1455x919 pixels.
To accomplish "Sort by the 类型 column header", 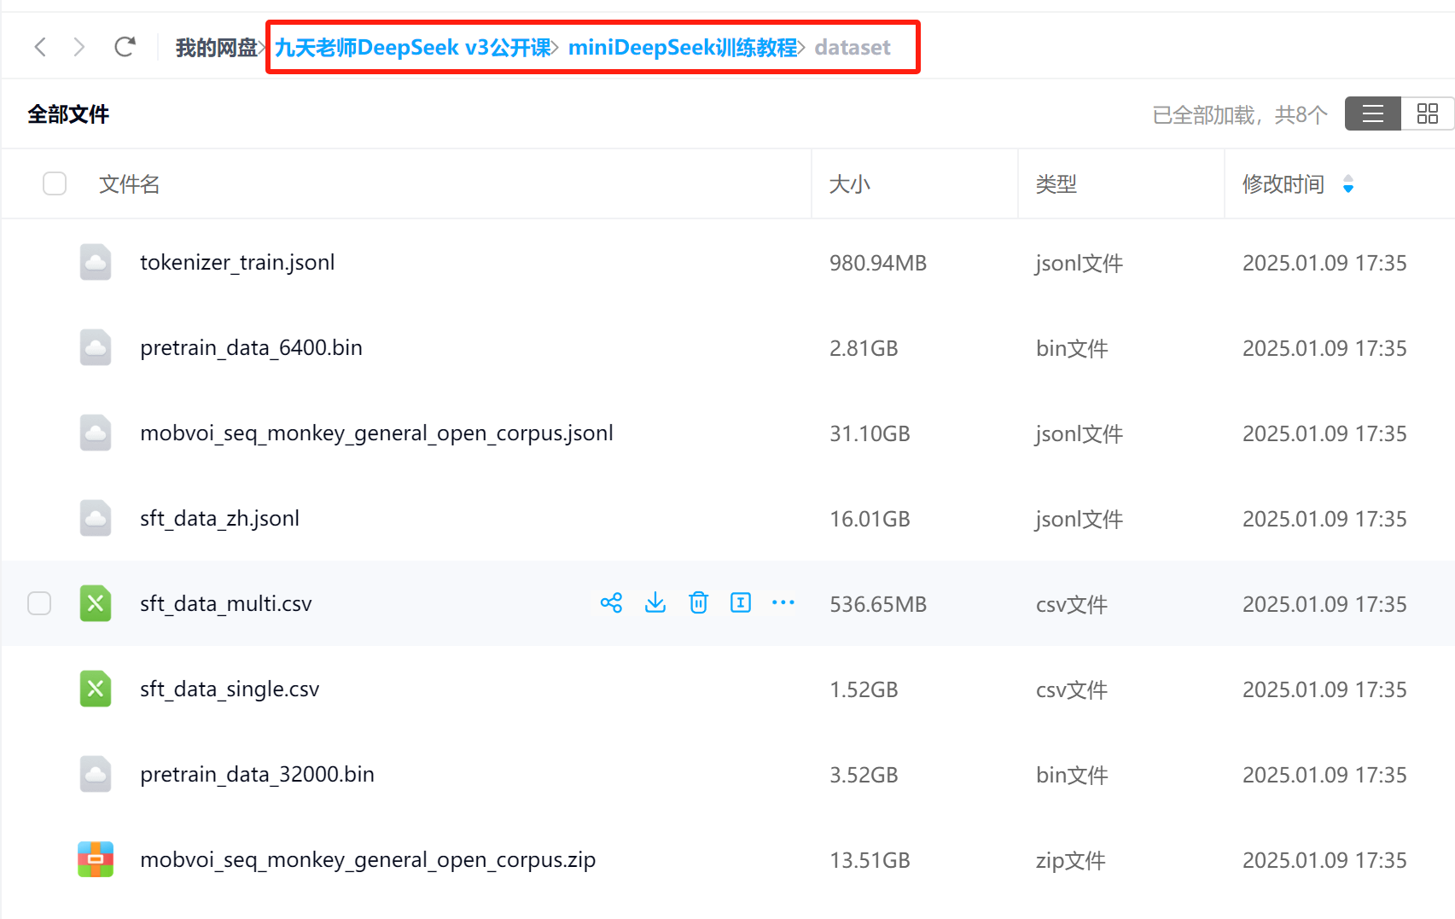I will click(1056, 183).
